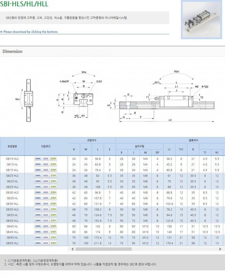Click the *Q2 footnote text
This screenshot has height=278, width=225.
[80, 264]
